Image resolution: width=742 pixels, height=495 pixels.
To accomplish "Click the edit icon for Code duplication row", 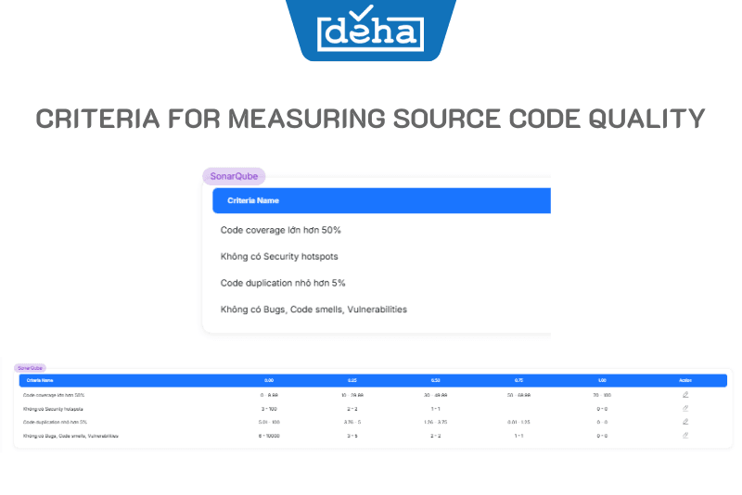I will click(x=685, y=422).
